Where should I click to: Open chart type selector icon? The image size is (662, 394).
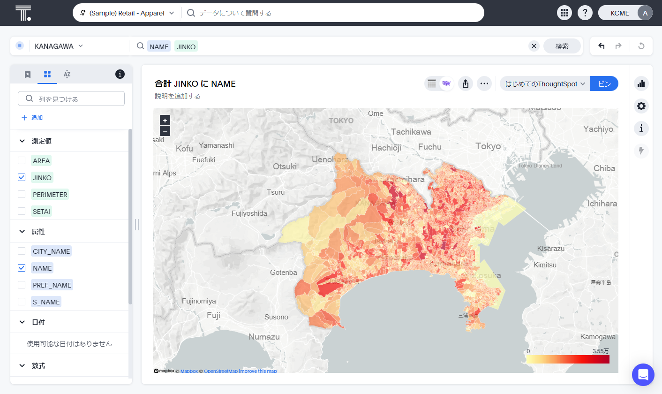[641, 84]
